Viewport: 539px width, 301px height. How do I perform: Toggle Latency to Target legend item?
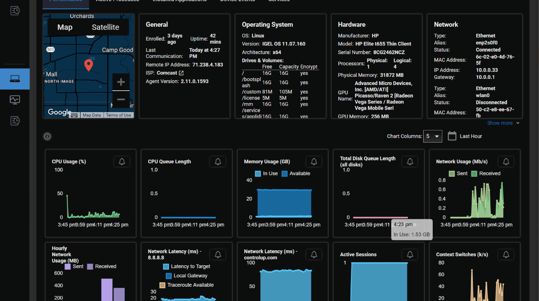point(187,266)
